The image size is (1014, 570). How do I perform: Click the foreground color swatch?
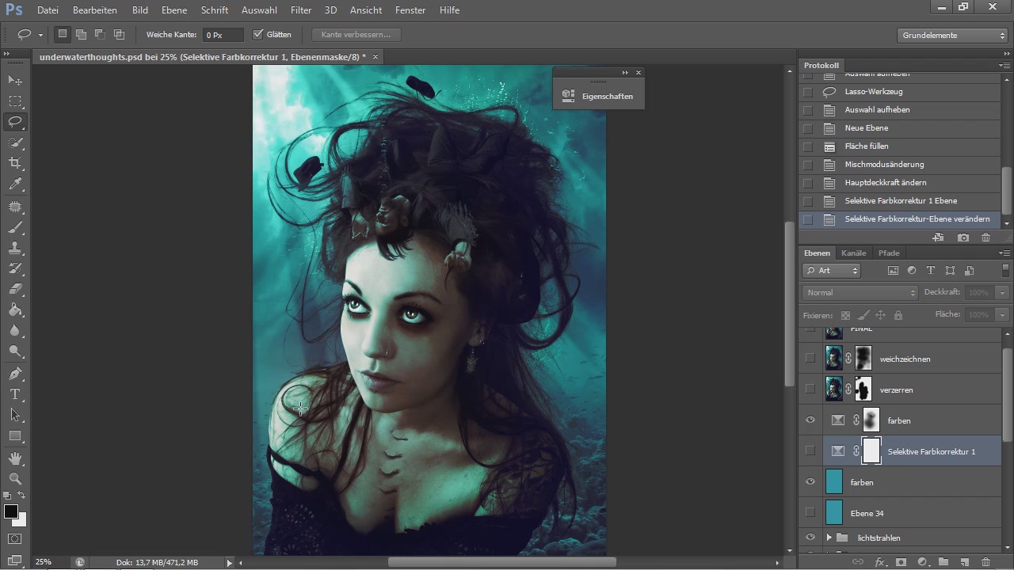(11, 511)
